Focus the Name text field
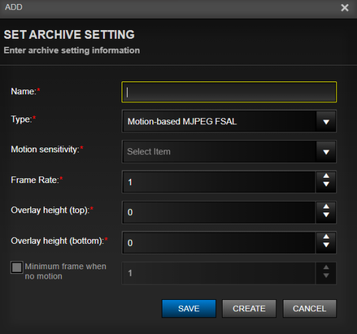357x334 pixels. click(x=229, y=92)
